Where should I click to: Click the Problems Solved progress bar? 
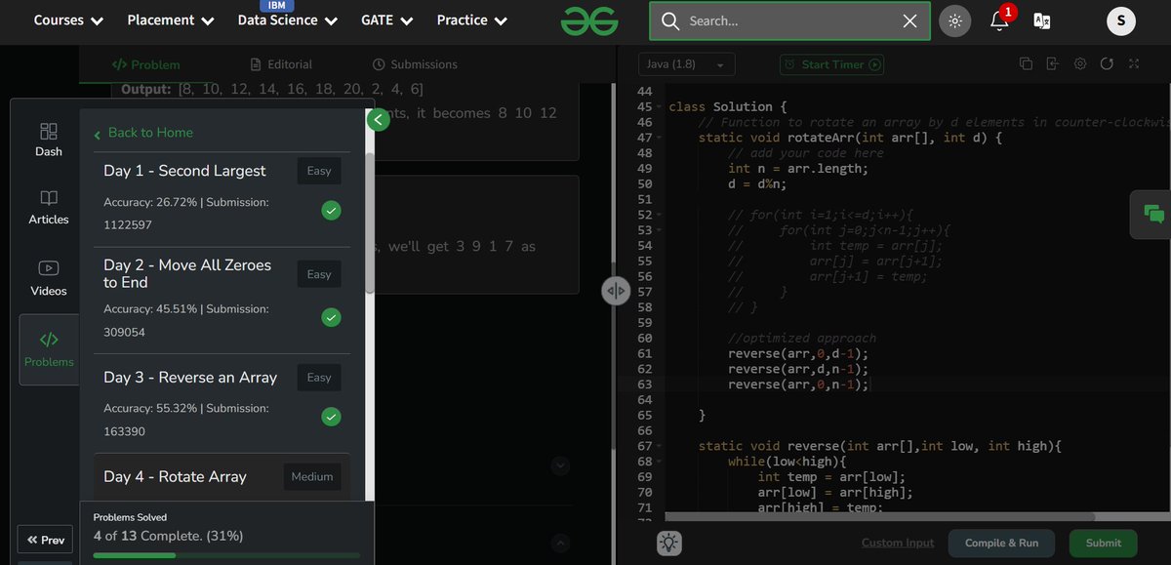point(226,555)
